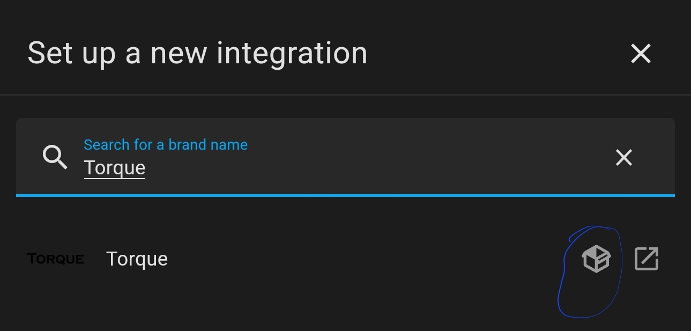Click the highlighted search field label
The image size is (691, 331).
coord(165,145)
